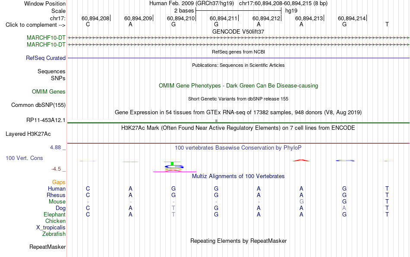Click 'Human Feb. 2009 (GRCh37/hg19)' assembly text

191,3
